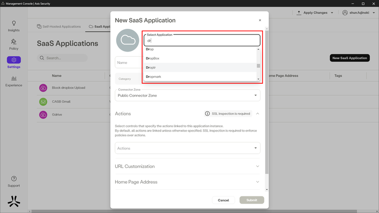The image size is (379, 213).
Task: Choose DropBox from the application list
Action: [x=200, y=58]
